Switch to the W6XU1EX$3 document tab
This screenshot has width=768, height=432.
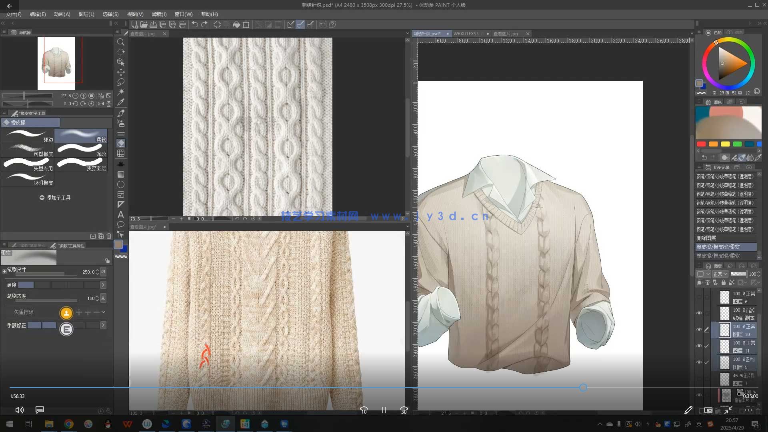tap(466, 34)
